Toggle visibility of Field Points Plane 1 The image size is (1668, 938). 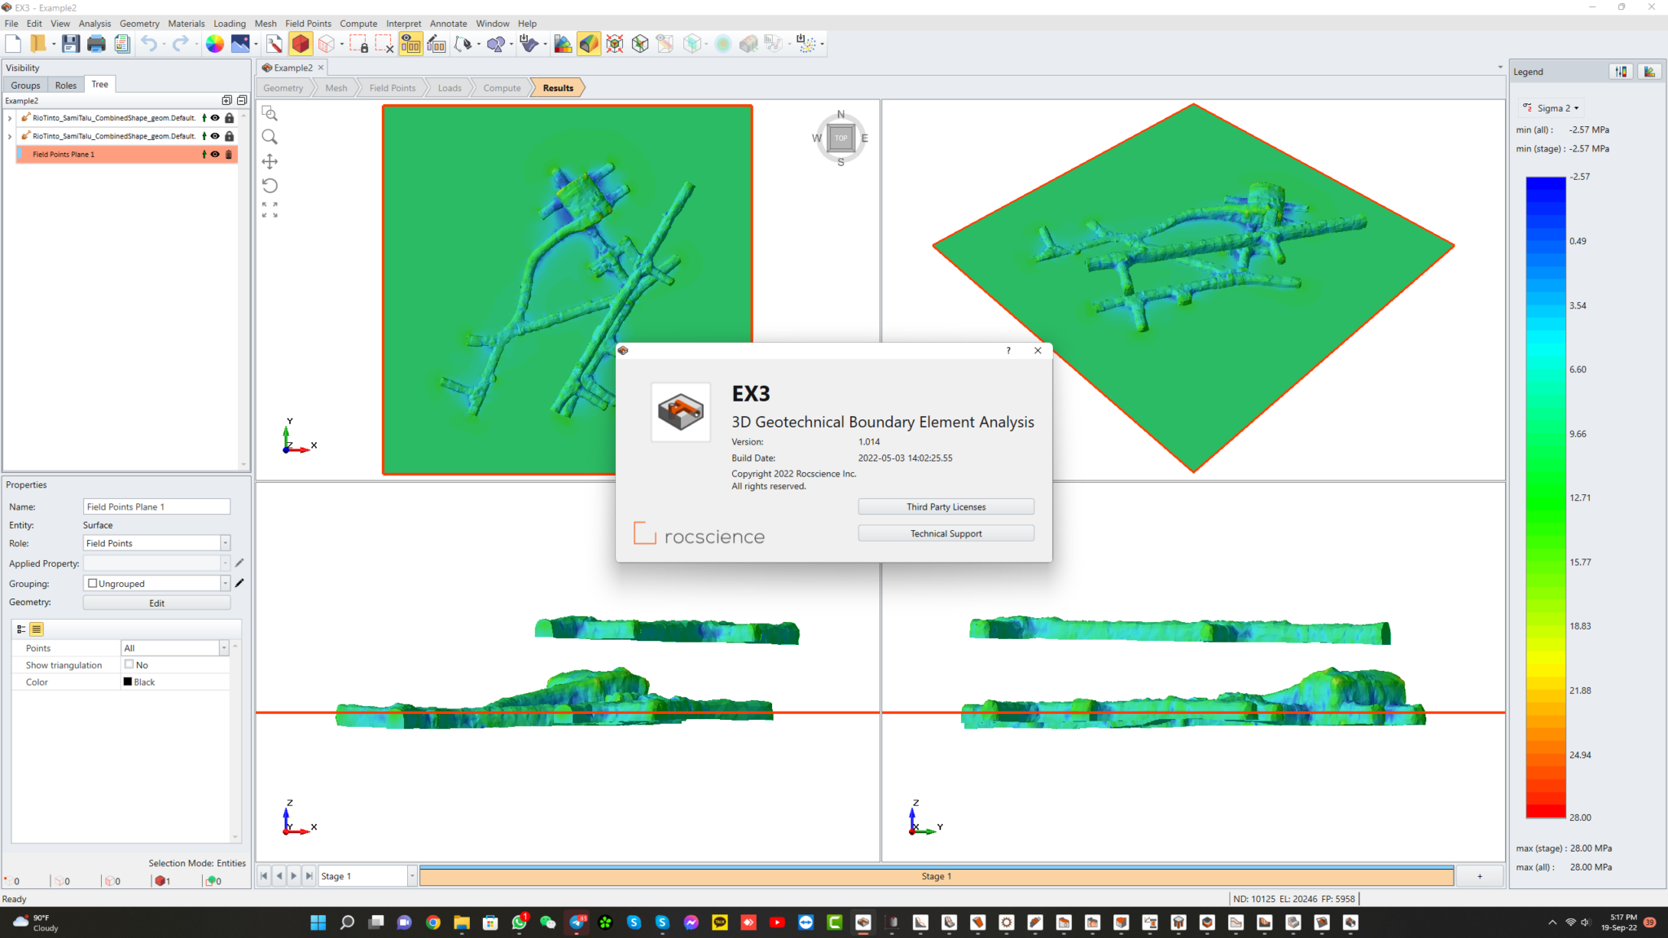point(214,154)
